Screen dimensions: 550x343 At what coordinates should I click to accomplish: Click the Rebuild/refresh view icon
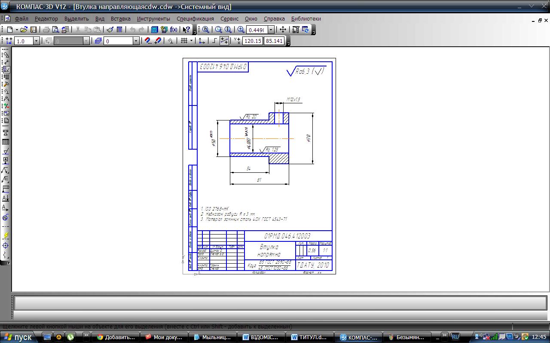[x=306, y=30]
